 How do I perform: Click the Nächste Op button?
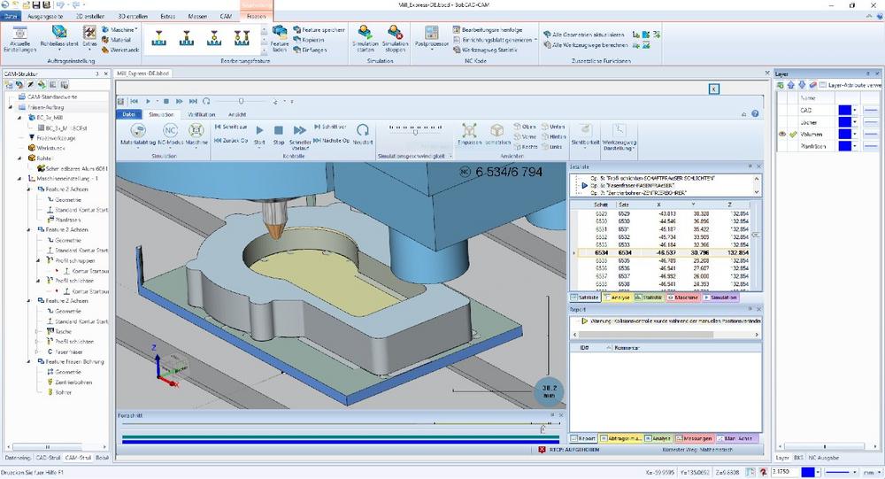tap(332, 140)
